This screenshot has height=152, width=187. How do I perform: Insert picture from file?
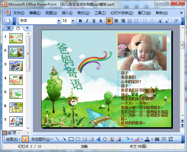point(119,139)
